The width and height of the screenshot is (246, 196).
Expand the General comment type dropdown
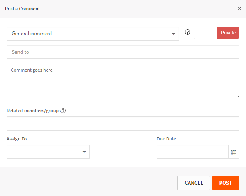pos(93,34)
